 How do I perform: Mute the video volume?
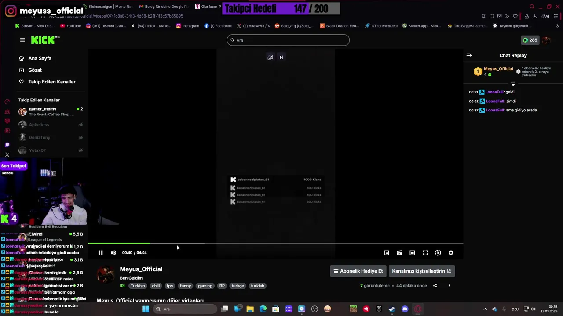tap(113, 253)
